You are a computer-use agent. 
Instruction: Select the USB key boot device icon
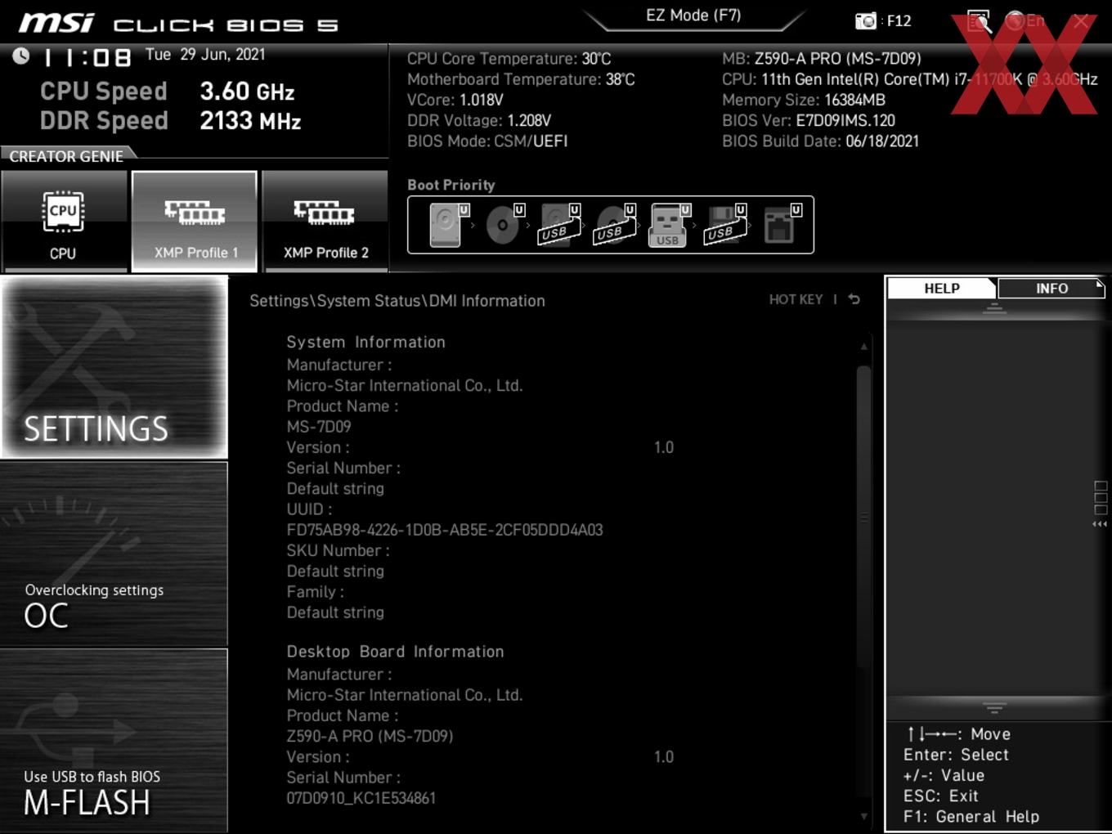[x=670, y=225]
